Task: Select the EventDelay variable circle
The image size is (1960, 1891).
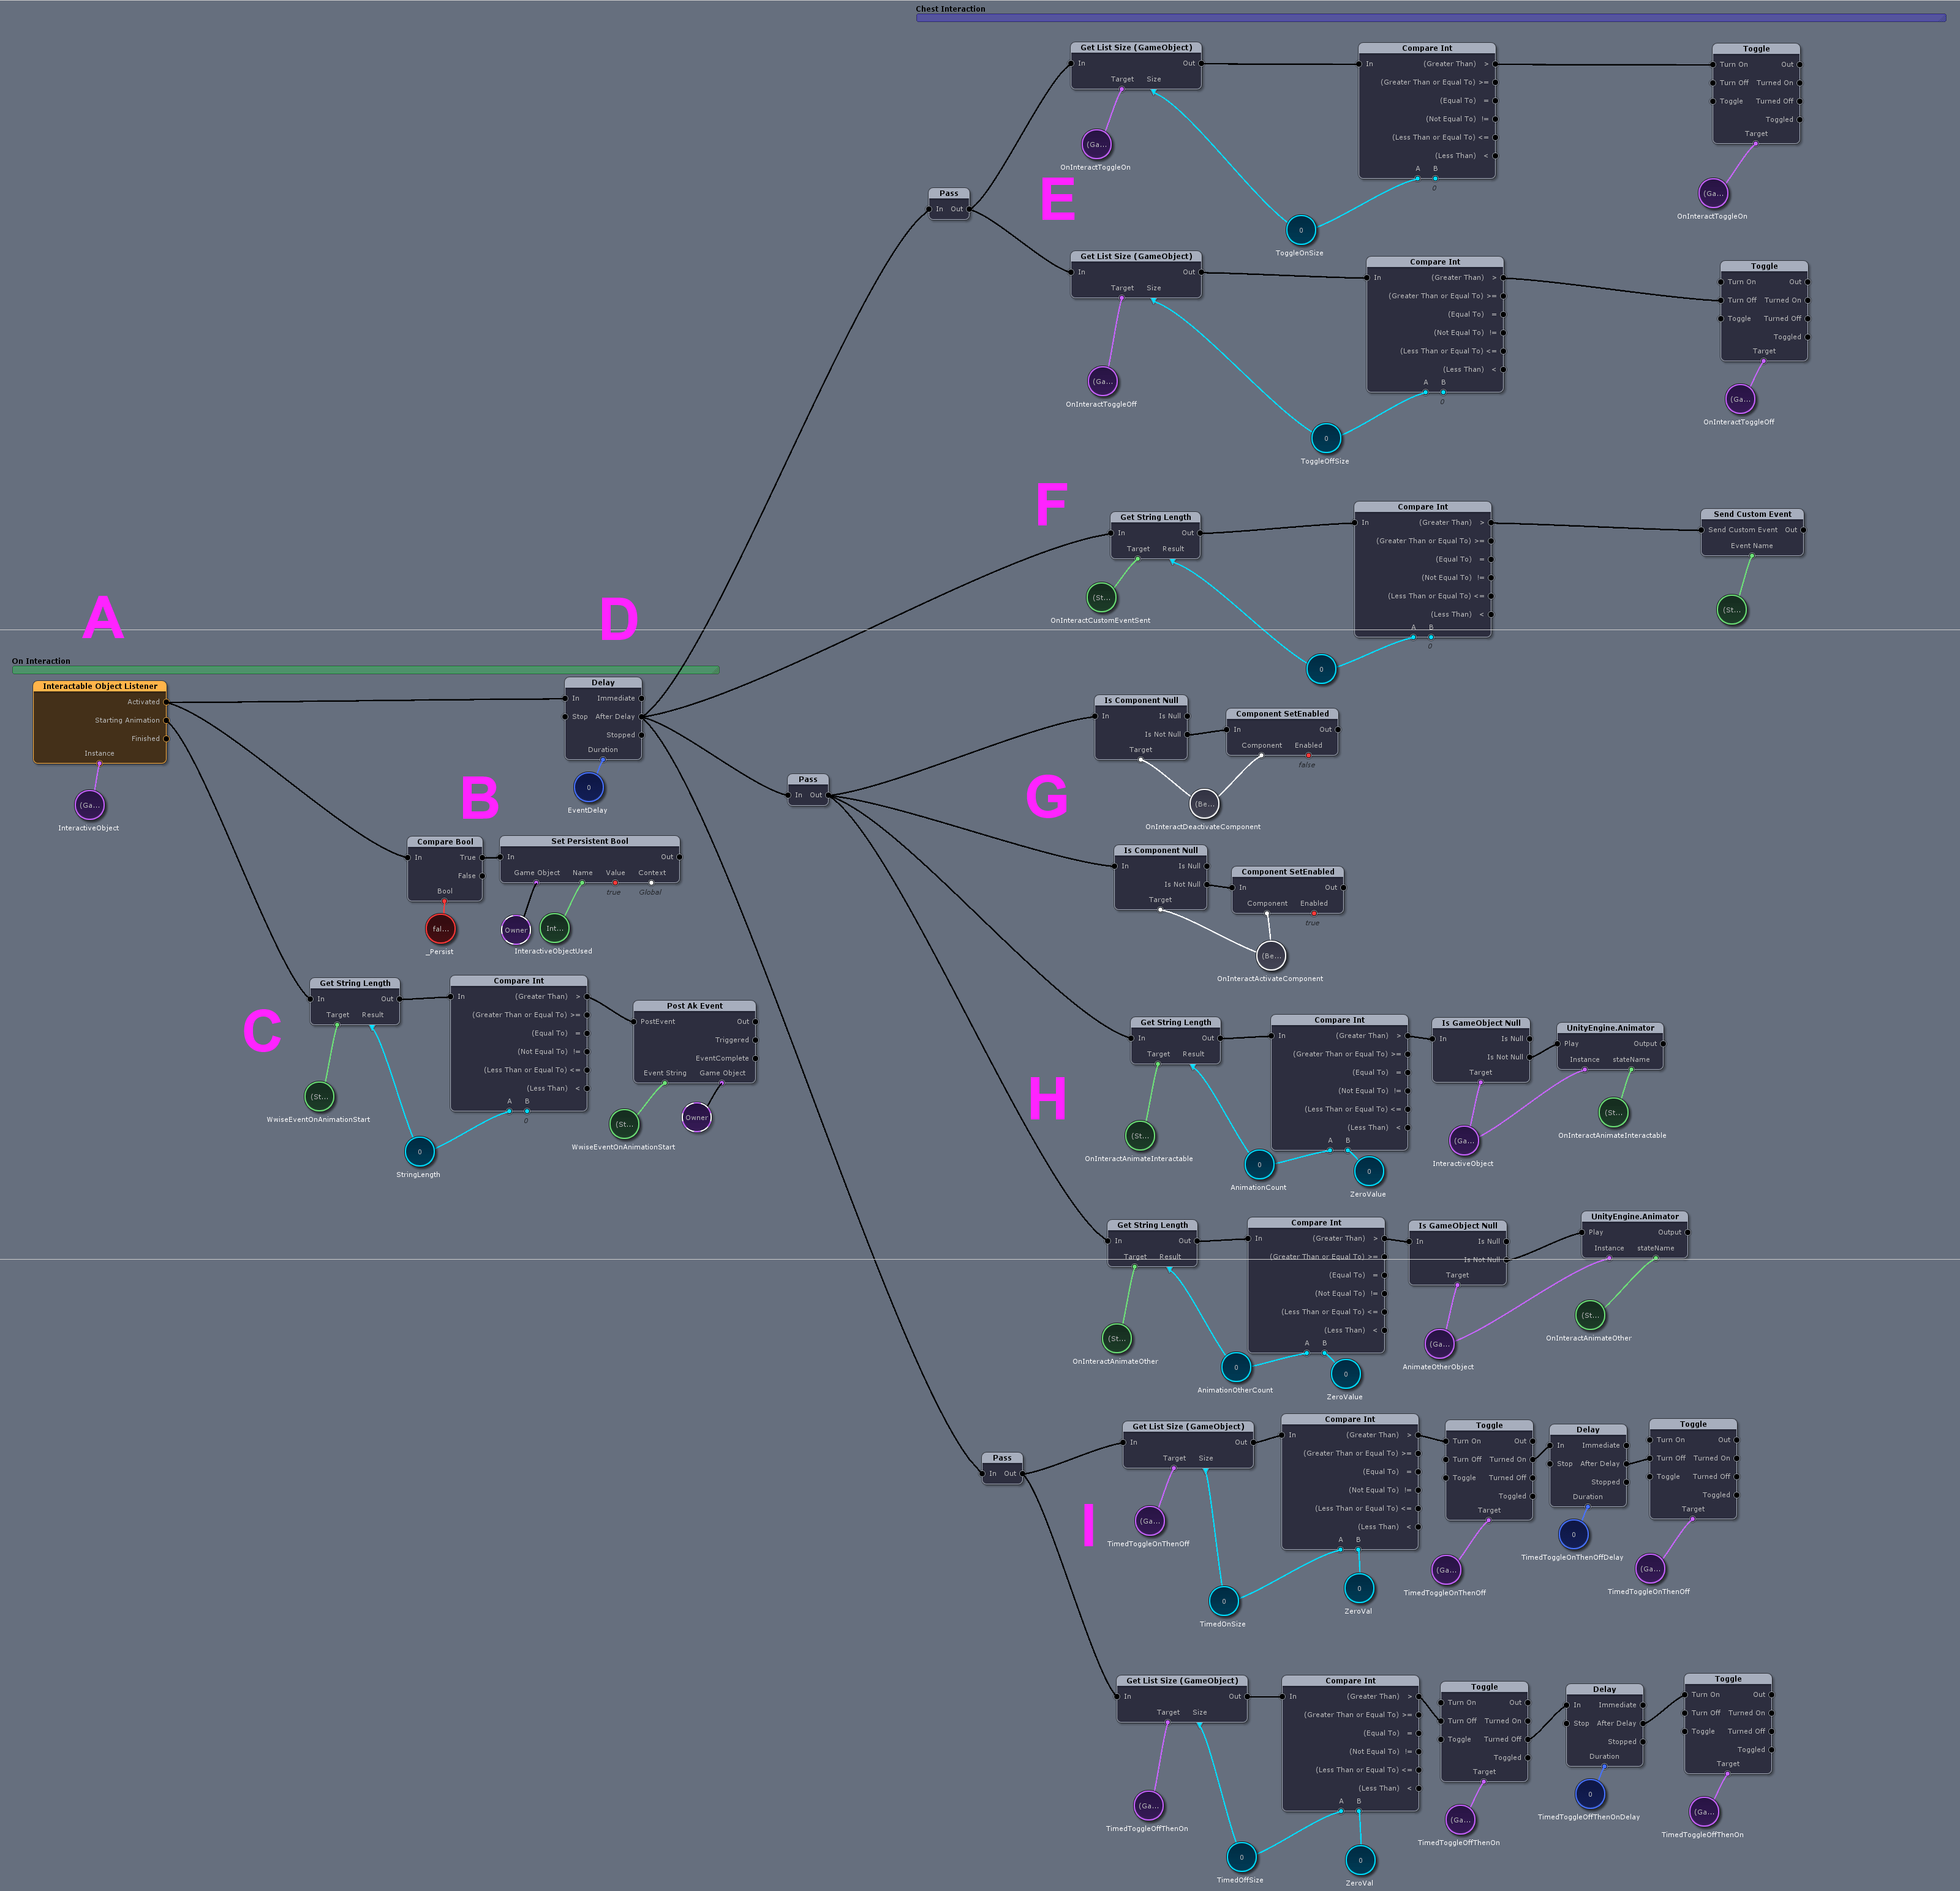Action: (588, 787)
